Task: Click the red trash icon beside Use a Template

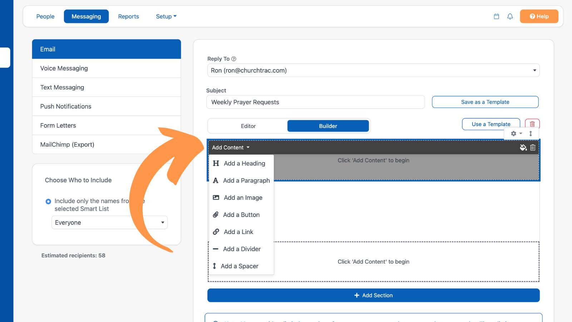Action: click(532, 124)
